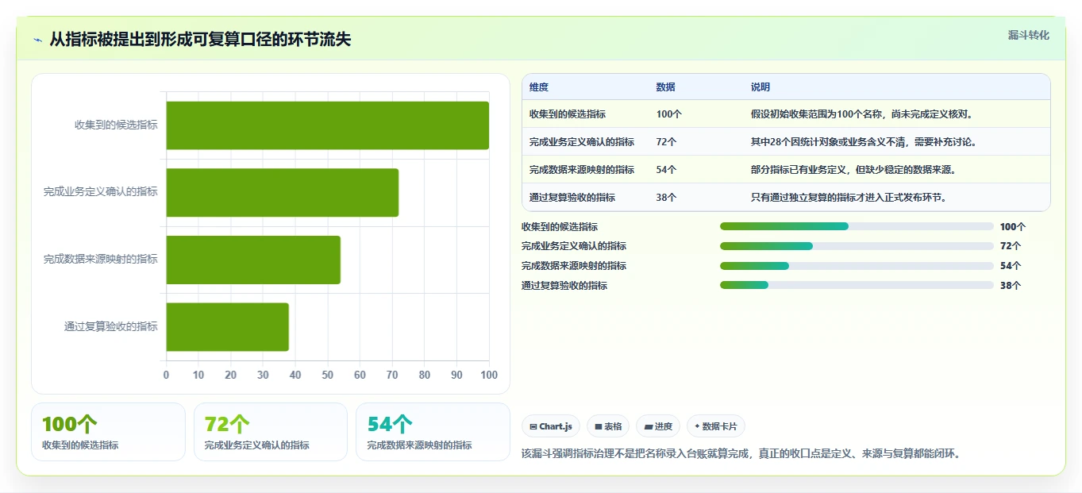
Task: Click table cell 通过复算验收的指标
Action: pos(572,198)
